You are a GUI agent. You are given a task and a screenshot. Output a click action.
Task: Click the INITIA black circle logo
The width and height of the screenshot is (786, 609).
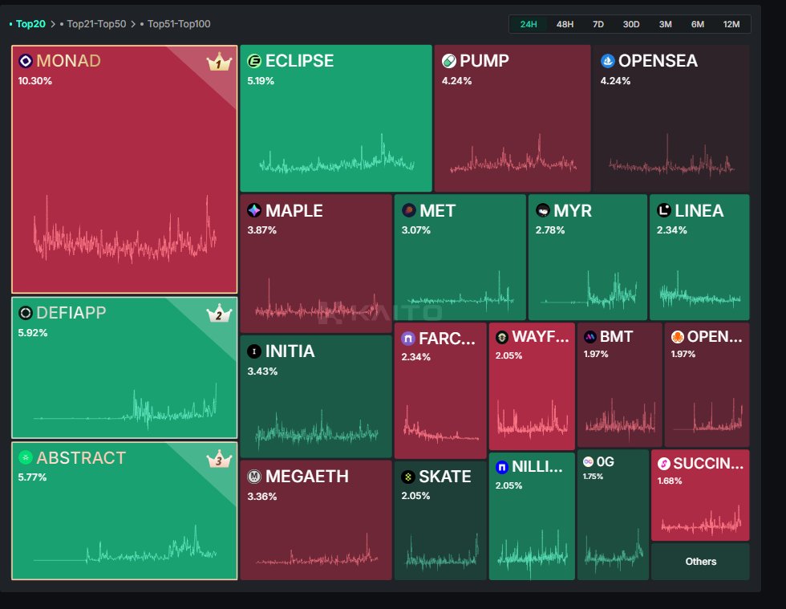pyautogui.click(x=254, y=351)
